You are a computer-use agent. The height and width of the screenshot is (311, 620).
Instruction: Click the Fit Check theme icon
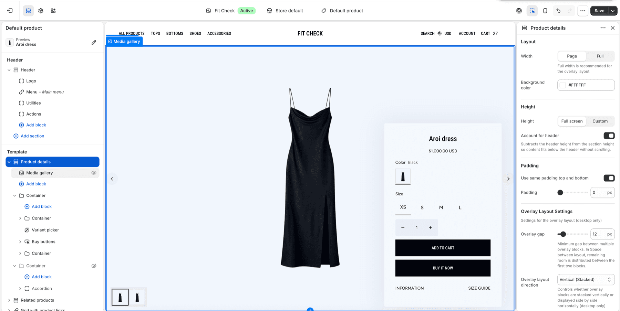208,11
